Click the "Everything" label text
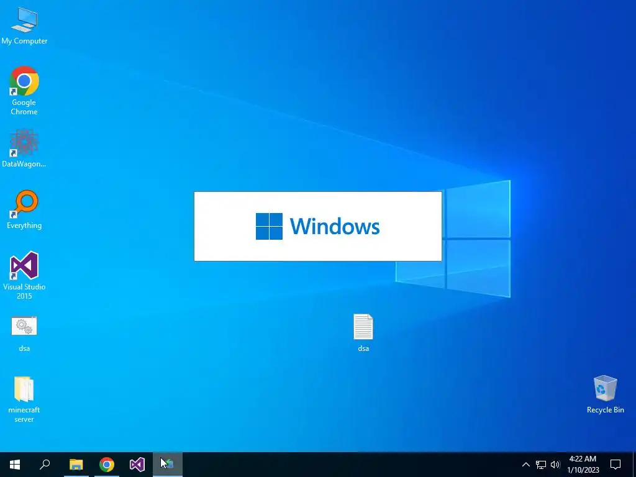 point(24,225)
